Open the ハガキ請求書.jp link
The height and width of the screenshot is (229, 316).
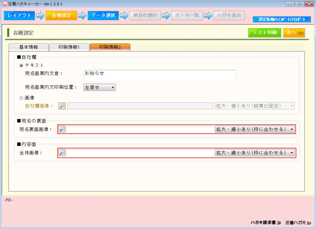coord(266,223)
